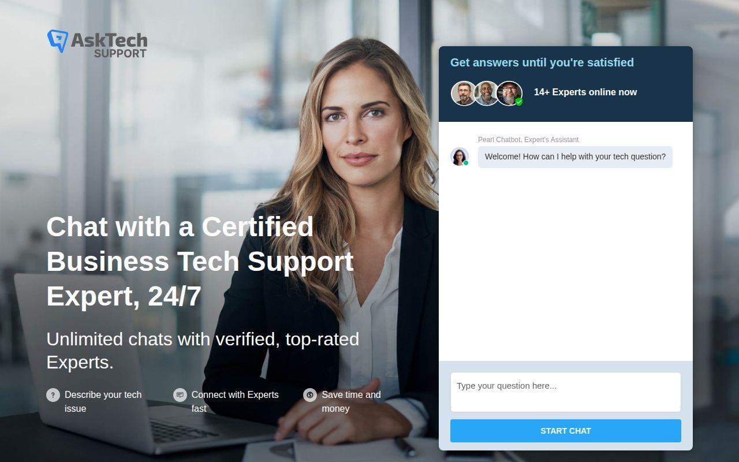
Task: Click the Pearl Chatbot assistant avatar
Action: pyautogui.click(x=460, y=157)
